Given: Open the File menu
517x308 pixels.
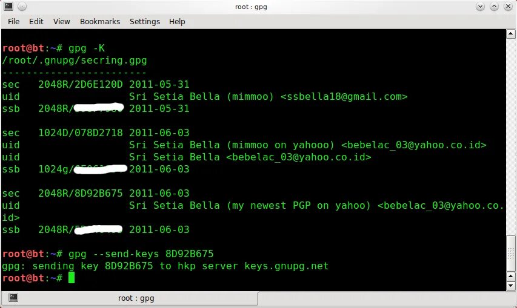Looking at the screenshot, I should coord(13,21).
